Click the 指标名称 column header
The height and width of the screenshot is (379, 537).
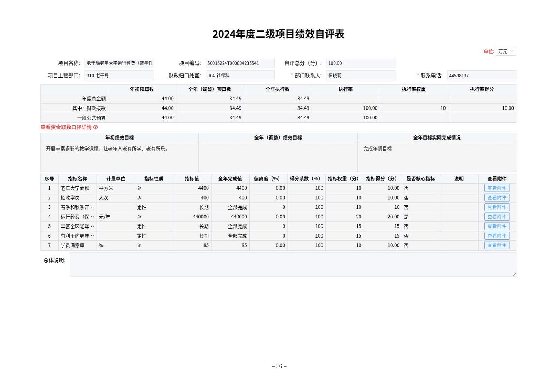tap(78, 179)
